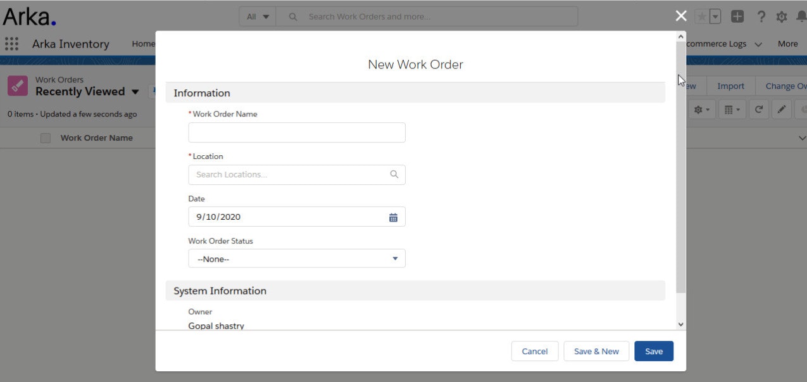Viewport: 807px width, 382px height.
Task: Click the System Information section header
Action: (x=415, y=291)
